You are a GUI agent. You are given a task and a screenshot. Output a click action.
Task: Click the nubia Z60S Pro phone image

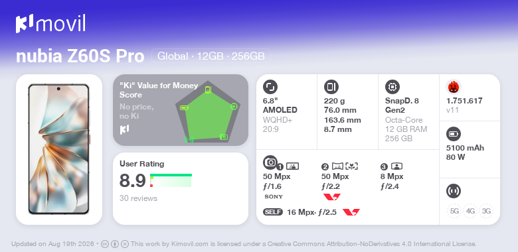click(x=59, y=149)
